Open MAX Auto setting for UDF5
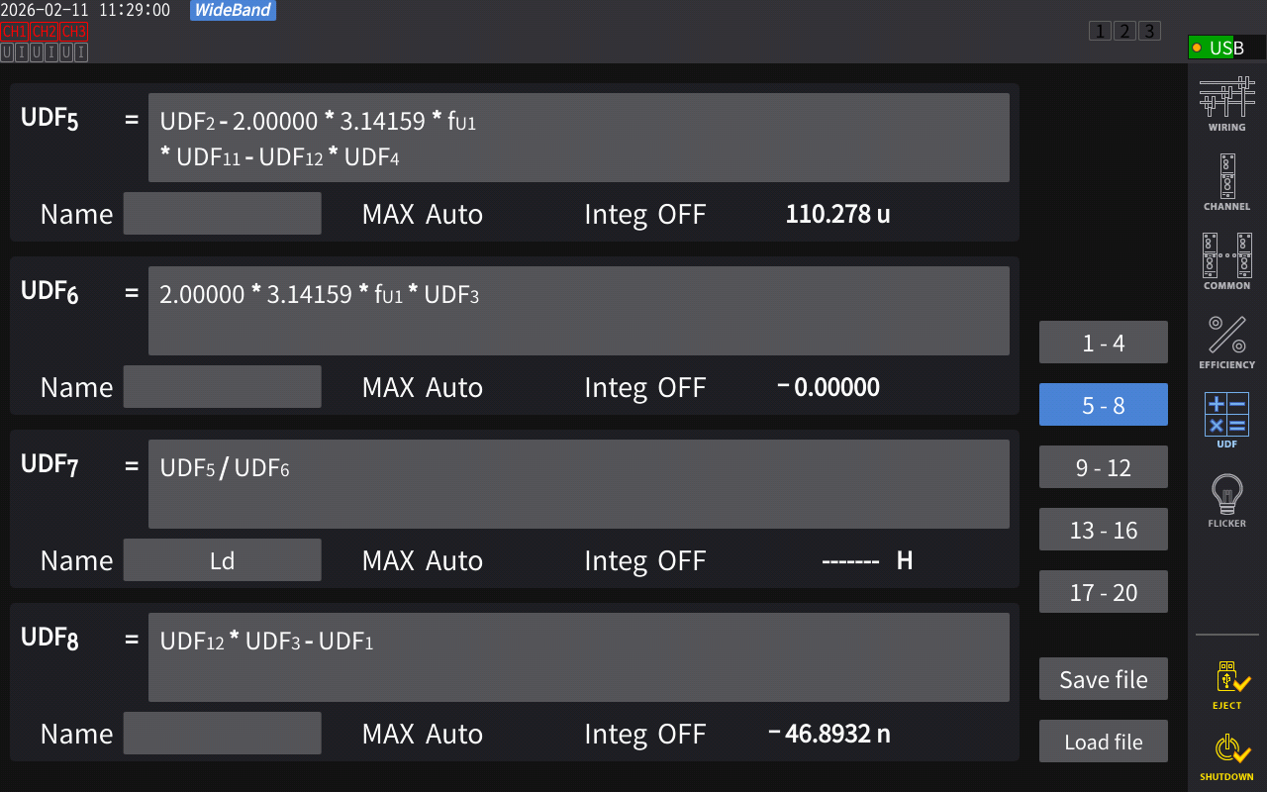This screenshot has width=1267, height=792. click(x=423, y=214)
